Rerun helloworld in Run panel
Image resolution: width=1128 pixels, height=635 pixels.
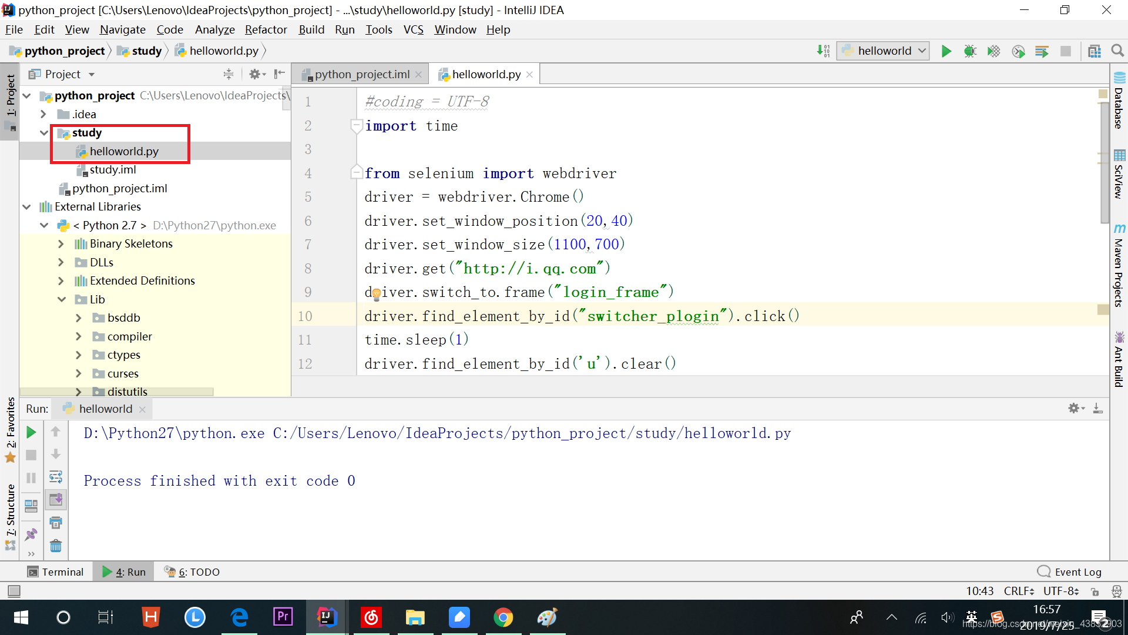pyautogui.click(x=31, y=433)
